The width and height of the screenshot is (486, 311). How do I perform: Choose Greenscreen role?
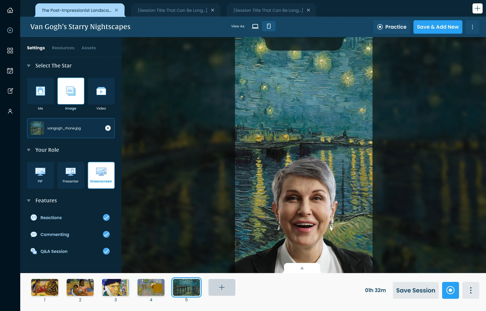pyautogui.click(x=101, y=175)
